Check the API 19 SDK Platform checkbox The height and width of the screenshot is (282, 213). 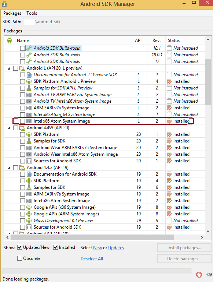(23, 181)
